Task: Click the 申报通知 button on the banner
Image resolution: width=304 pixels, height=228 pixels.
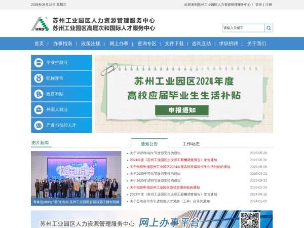Action: tap(182, 110)
